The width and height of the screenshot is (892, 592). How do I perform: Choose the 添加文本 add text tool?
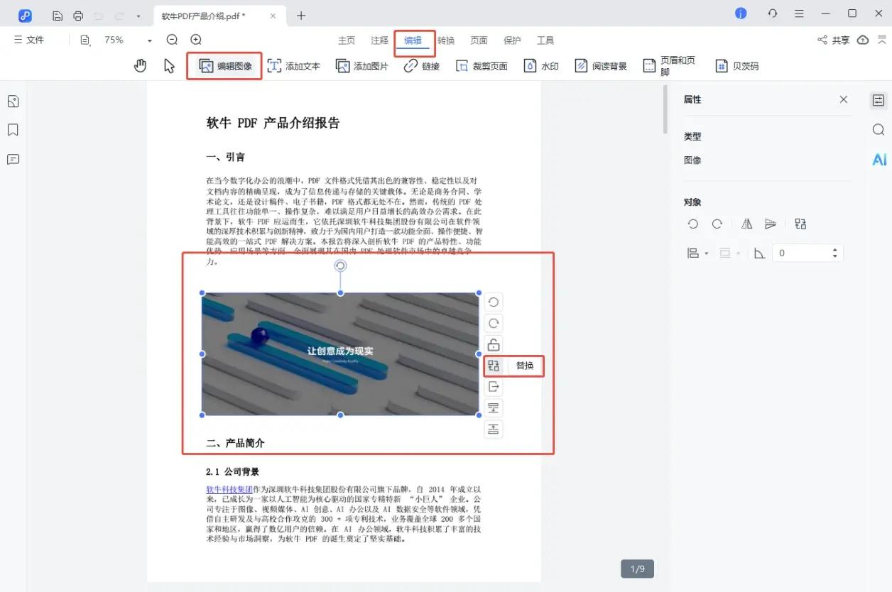coord(294,66)
